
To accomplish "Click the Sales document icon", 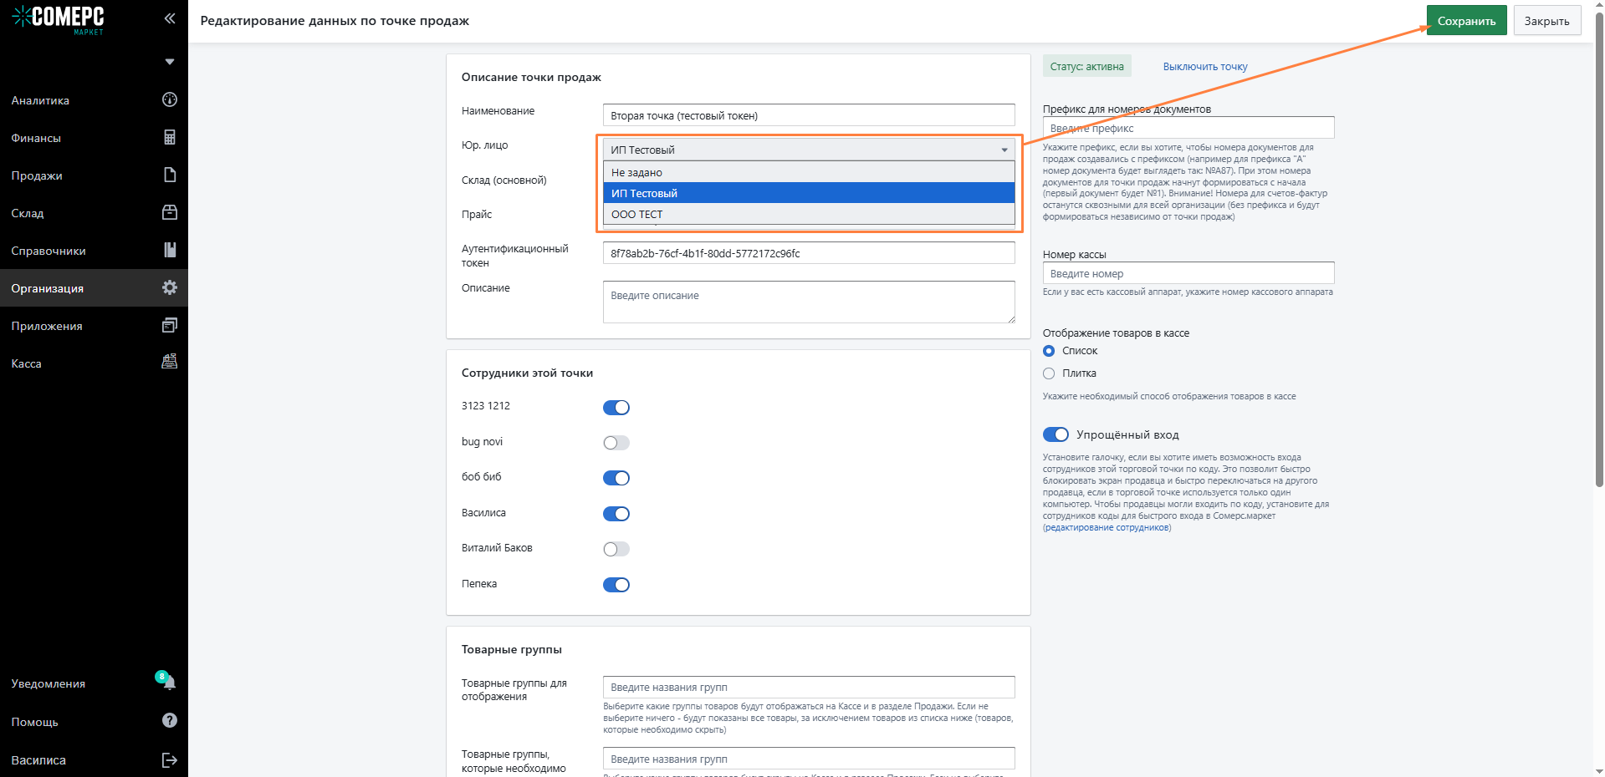I will point(169,175).
